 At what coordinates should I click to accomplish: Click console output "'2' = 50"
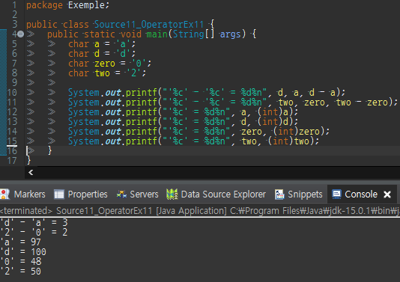coord(21,271)
